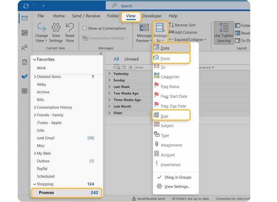Image resolution: width=277 pixels, height=202 pixels.
Task: Select the Promos folder
Action: pos(67,193)
